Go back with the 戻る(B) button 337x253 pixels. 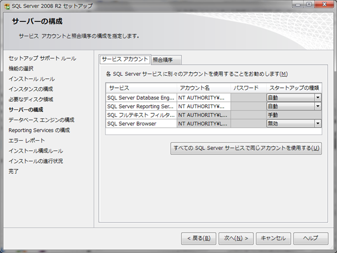198,238
